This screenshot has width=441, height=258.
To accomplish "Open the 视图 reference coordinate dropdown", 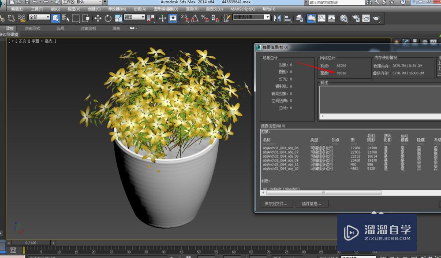I will click(134, 17).
